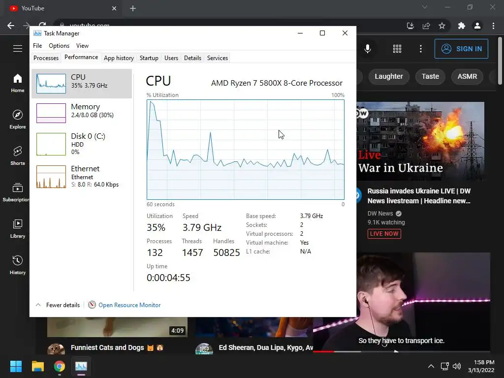Open YouTube settings three-dot menu

421,49
